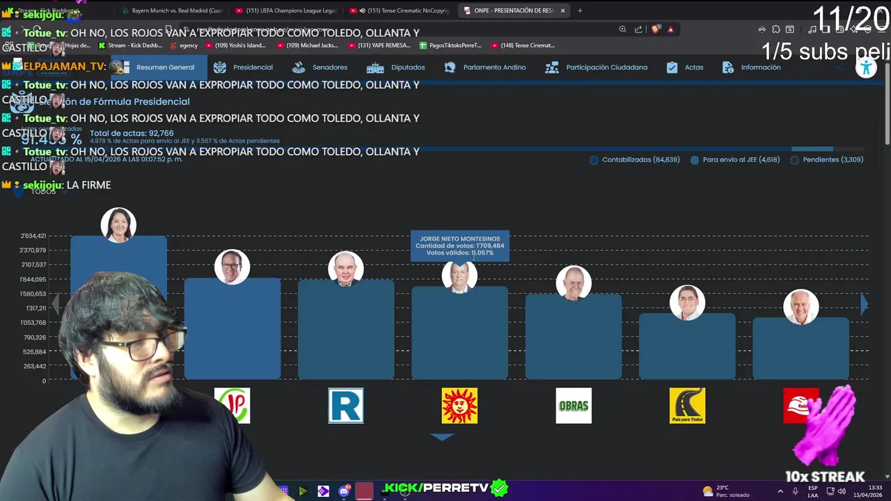Viewport: 891px width, 501px height.
Task: Expand details with down arrow below sun logo
Action: 442,437
